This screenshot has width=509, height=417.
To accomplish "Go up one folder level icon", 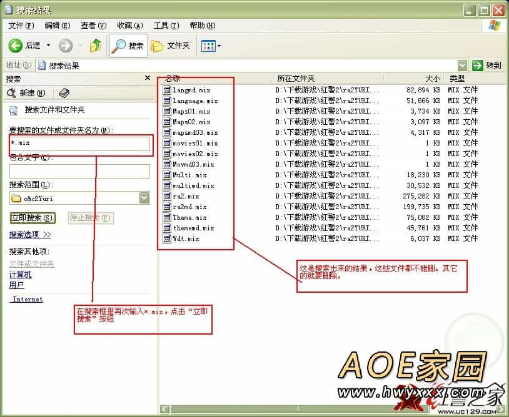I will pyautogui.click(x=96, y=46).
